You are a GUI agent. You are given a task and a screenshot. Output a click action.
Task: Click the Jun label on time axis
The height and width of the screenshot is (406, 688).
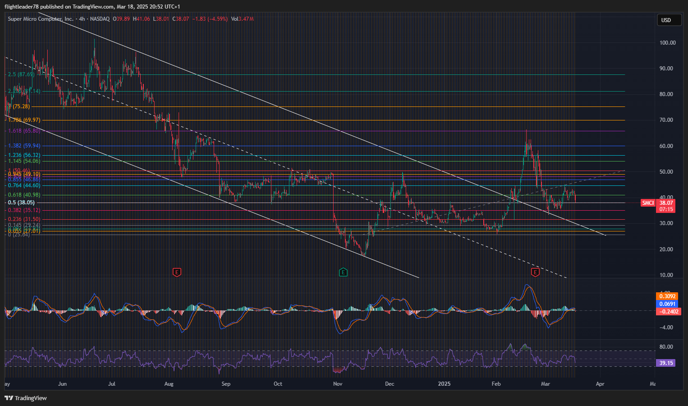(63, 384)
